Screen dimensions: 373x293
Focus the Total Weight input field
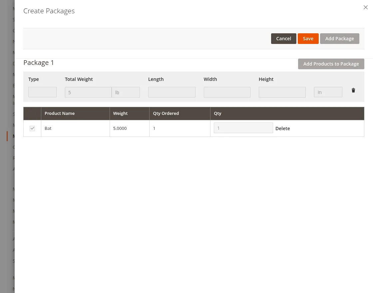pyautogui.click(x=88, y=92)
